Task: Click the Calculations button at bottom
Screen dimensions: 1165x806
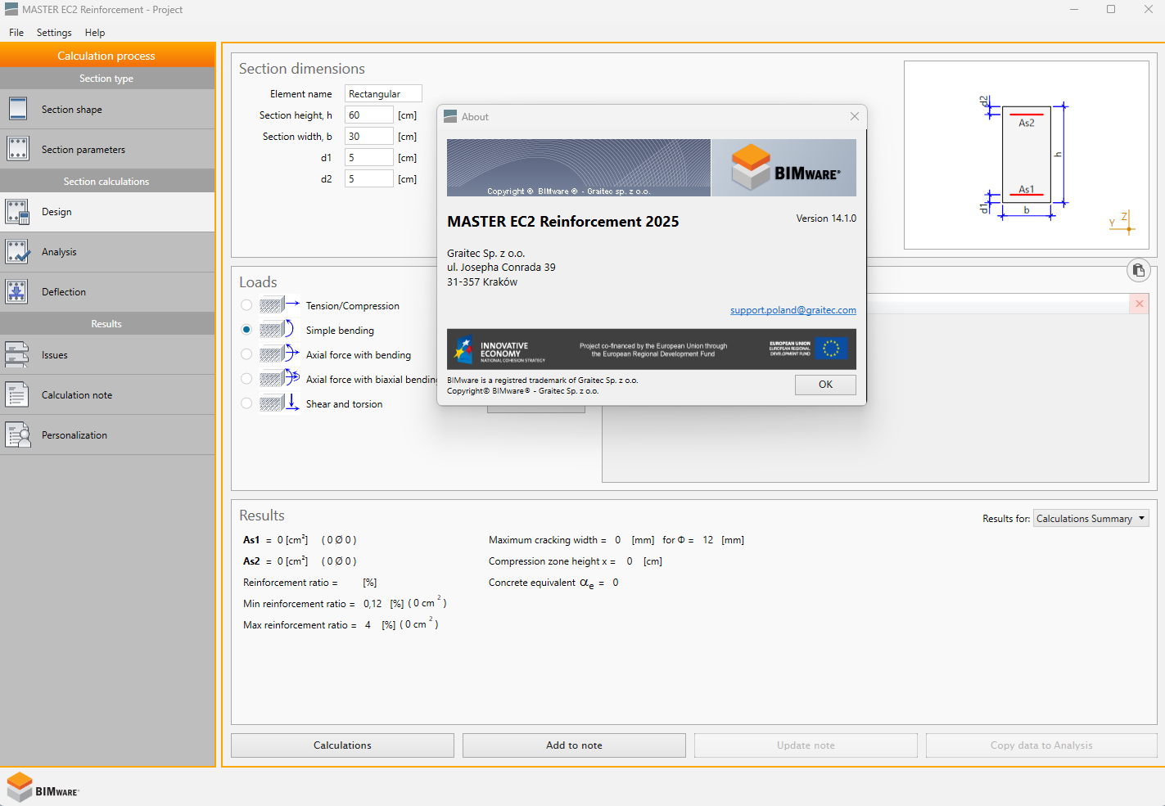Action: point(342,745)
